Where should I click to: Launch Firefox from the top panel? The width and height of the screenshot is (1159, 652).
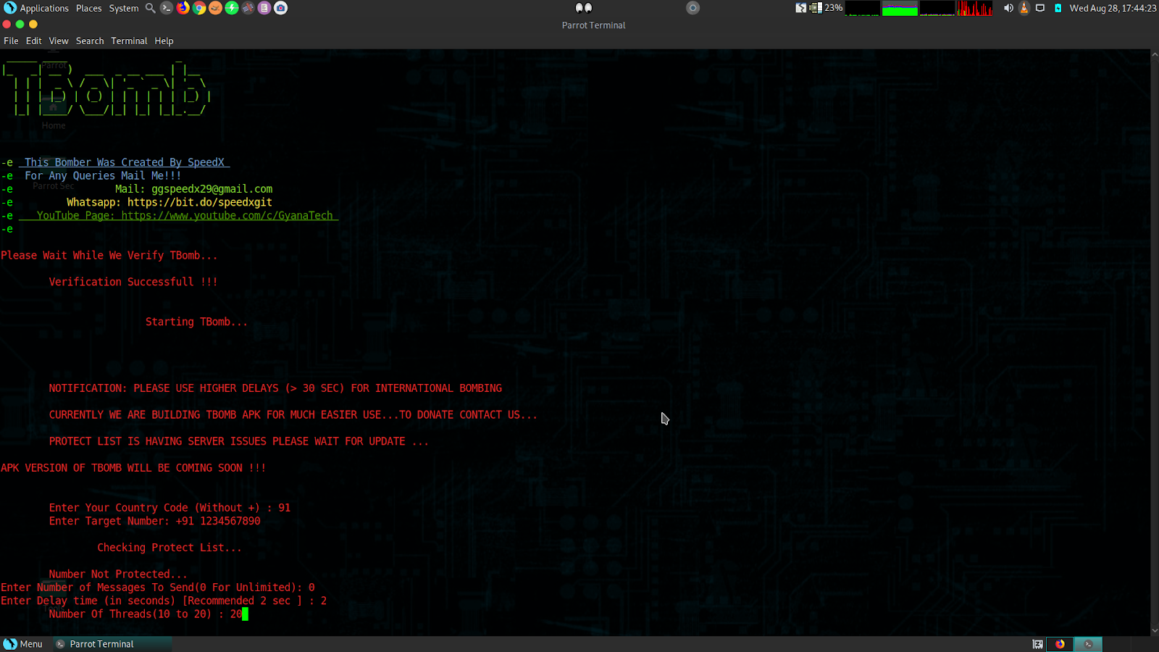click(x=183, y=8)
